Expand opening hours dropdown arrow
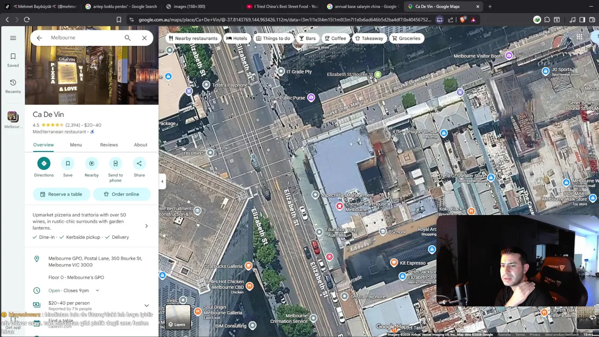The width and height of the screenshot is (599, 337). coord(97,291)
